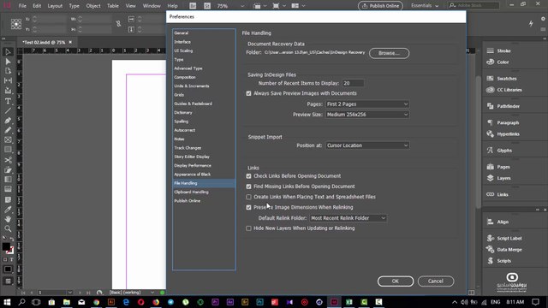Select the Pen tool
Viewport: 548px width, 308px height.
pos(8,121)
